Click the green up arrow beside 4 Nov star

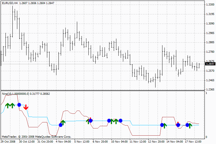point(63,122)
